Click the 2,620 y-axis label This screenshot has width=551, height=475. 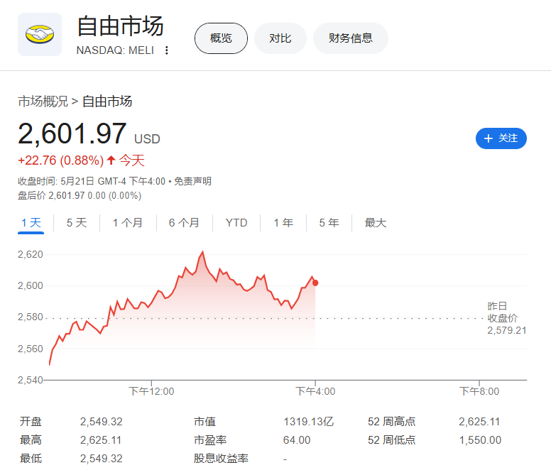[x=31, y=254]
